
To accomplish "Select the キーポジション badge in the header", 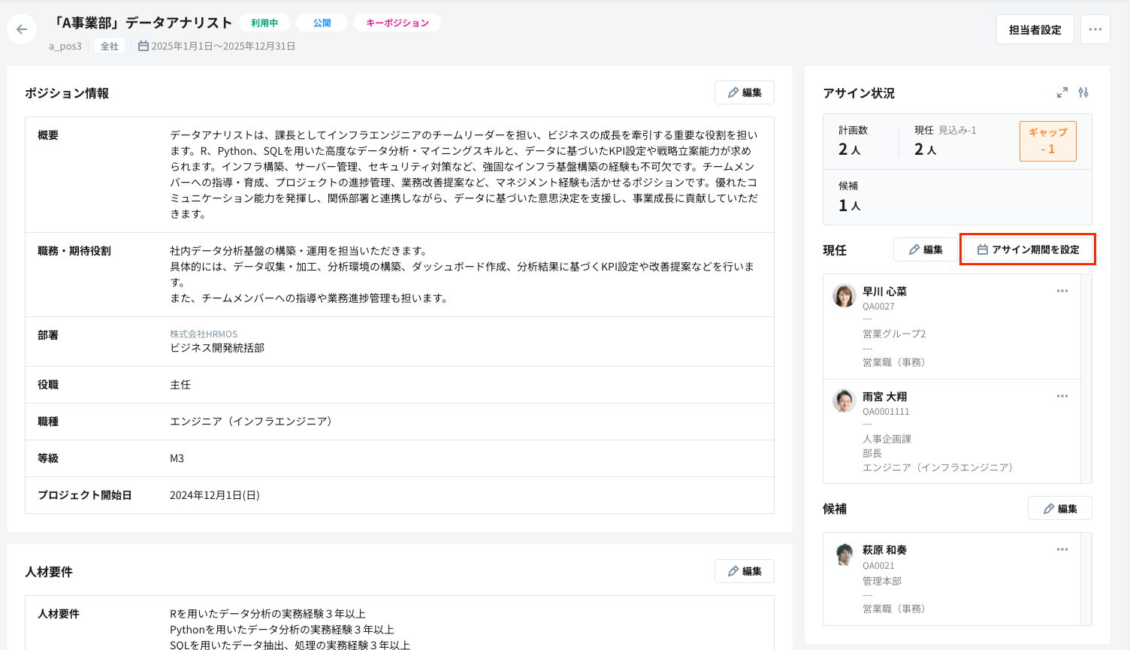I will pos(397,22).
